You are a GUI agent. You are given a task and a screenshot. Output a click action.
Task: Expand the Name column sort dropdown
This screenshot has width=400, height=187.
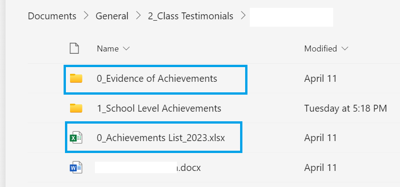[127, 48]
